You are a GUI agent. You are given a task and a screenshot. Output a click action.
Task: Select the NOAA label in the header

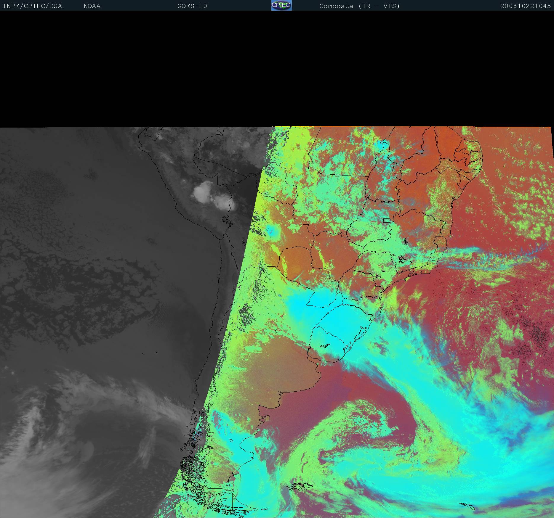coord(92,6)
